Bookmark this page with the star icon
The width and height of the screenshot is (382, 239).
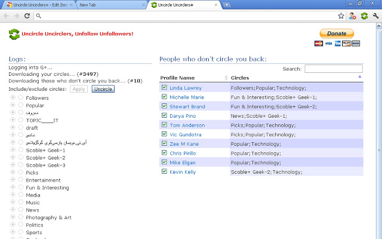(341, 16)
